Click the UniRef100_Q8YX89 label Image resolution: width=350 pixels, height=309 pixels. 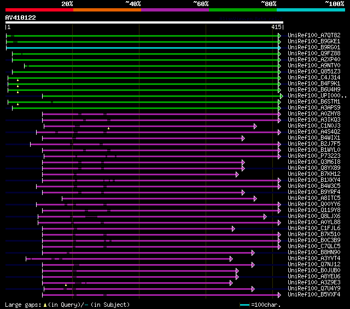[x=314, y=168]
